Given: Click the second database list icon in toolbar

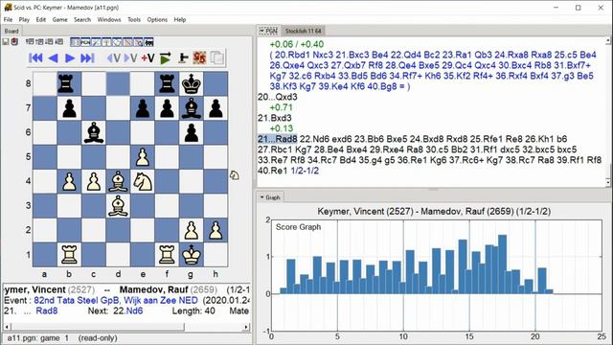Looking at the screenshot, I should click(x=39, y=41).
